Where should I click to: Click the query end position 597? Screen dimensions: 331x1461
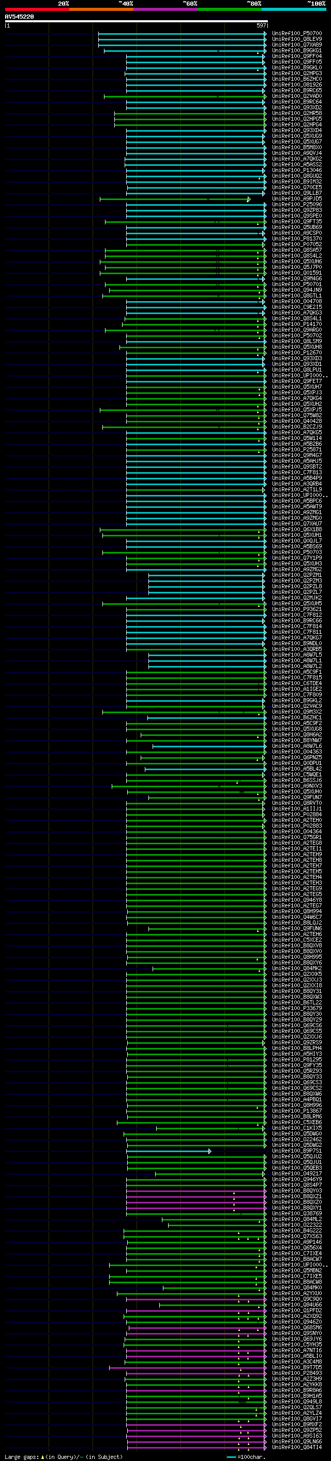point(261,25)
